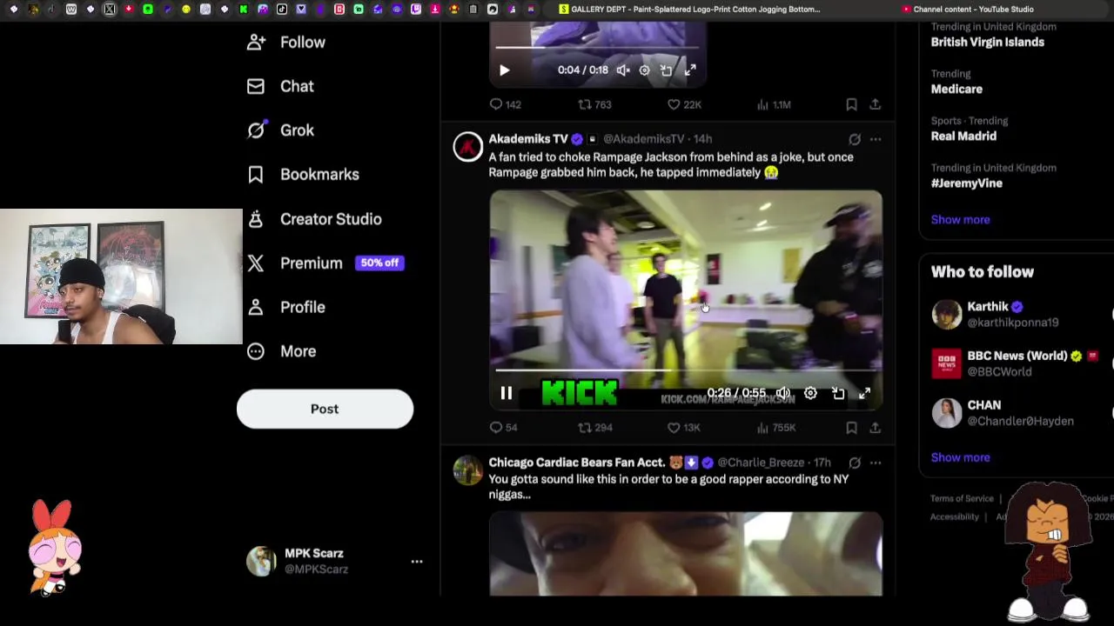Seek the Rampage Jackson video progress bar
This screenshot has width=1114, height=626.
(685, 370)
